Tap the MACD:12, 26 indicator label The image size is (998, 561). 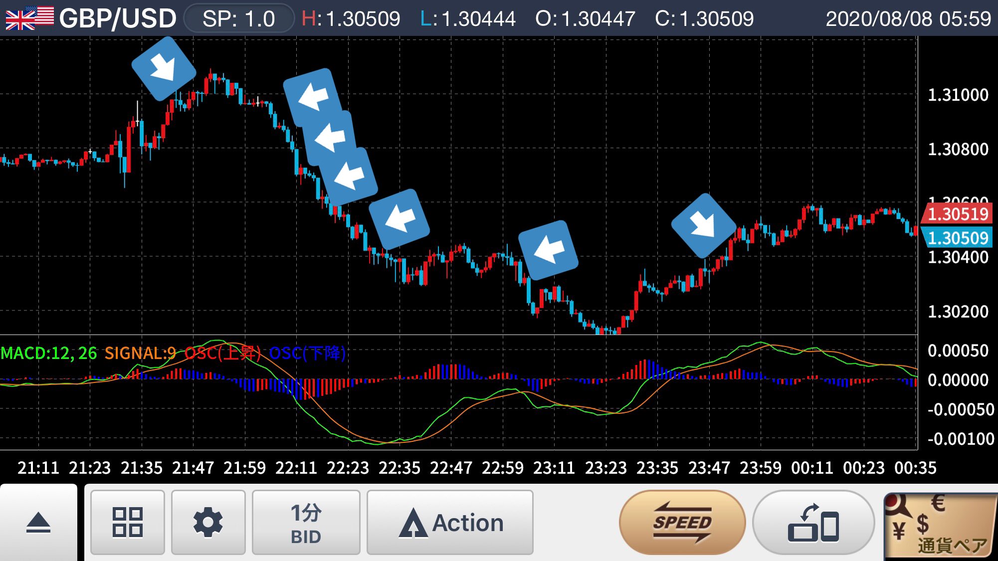(49, 353)
